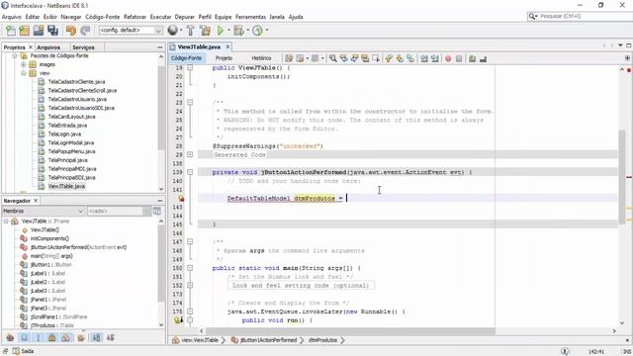Click the Open Project toolbar icon
633x356 pixels.
39,31
